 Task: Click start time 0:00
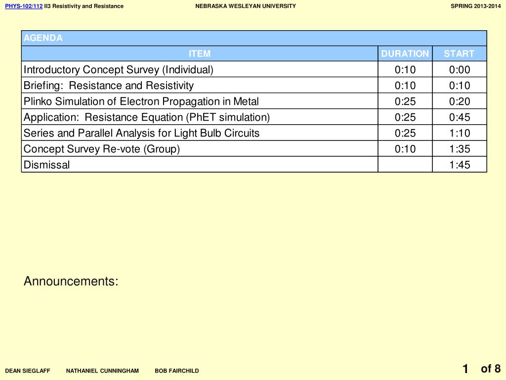(x=460, y=69)
